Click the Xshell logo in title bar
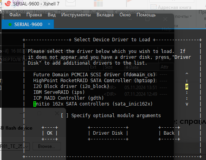Screen dimensions: 206x160 click(x=8, y=4)
